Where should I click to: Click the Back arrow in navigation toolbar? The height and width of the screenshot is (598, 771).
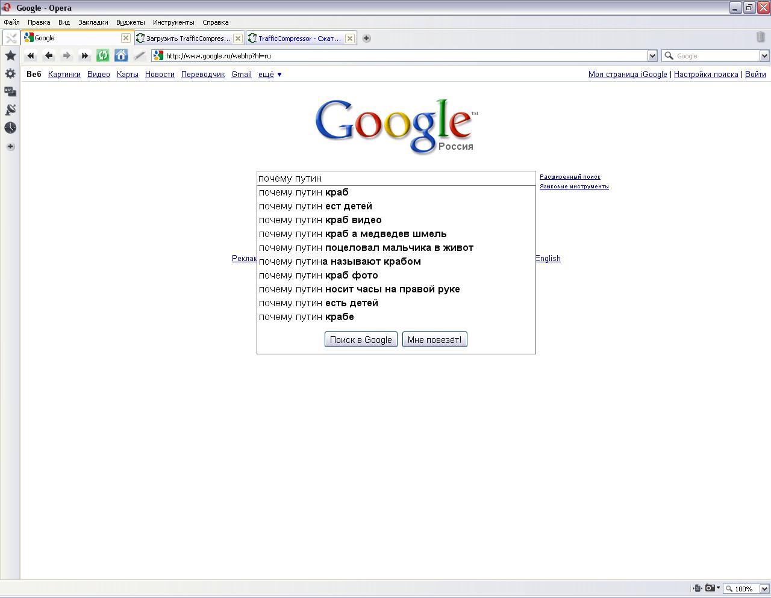pyautogui.click(x=49, y=55)
